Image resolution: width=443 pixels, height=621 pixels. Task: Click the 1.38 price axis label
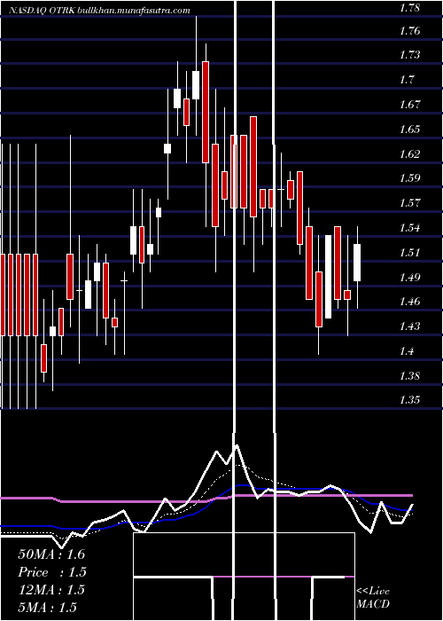pos(409,375)
